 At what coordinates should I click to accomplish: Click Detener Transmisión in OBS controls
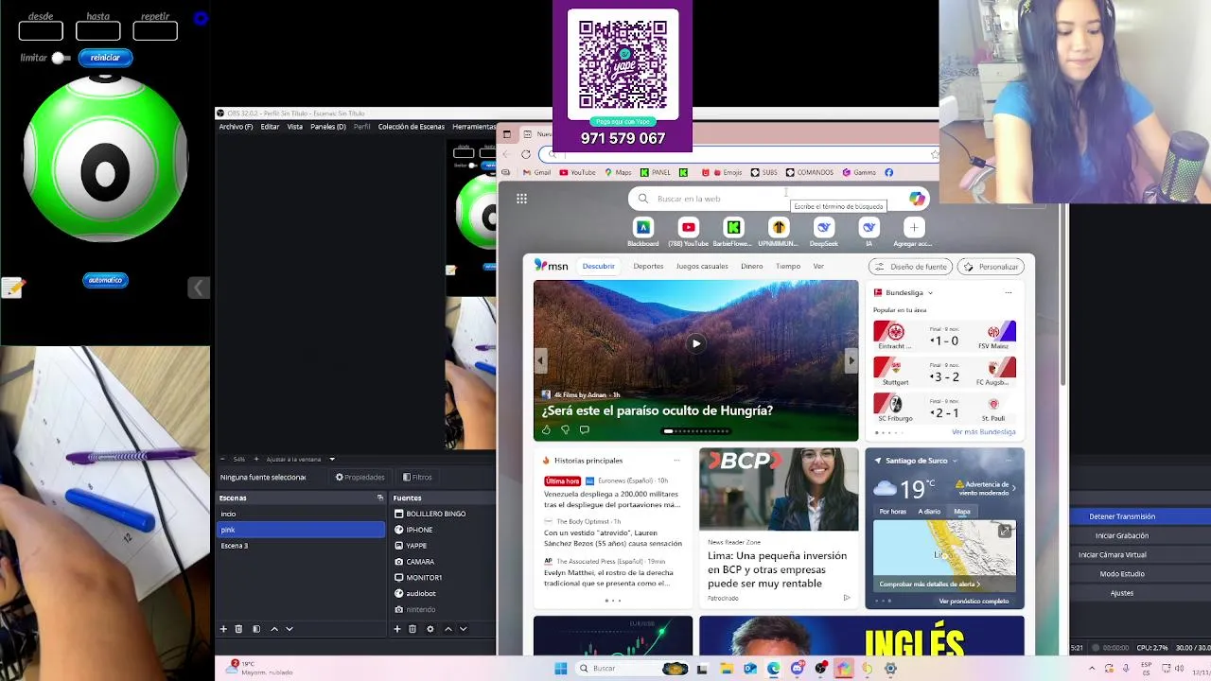tap(1122, 516)
